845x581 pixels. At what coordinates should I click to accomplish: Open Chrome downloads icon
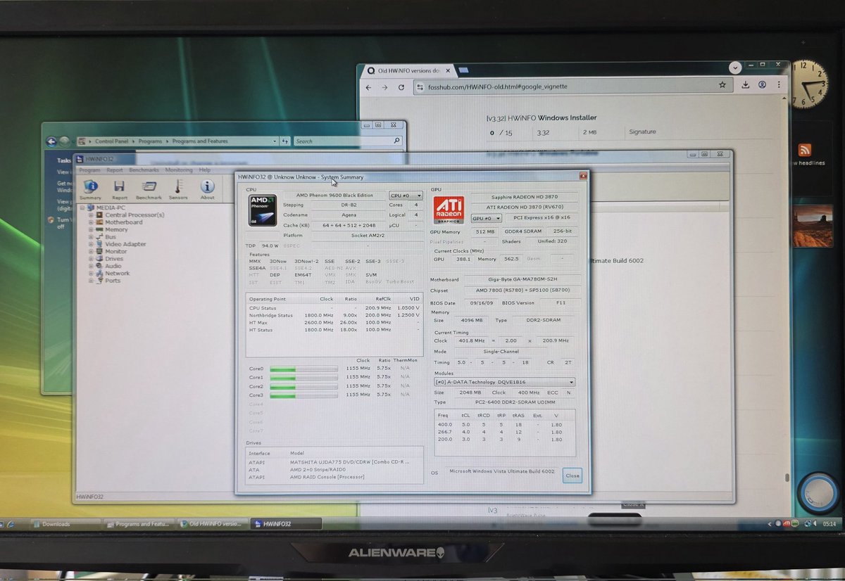point(746,85)
